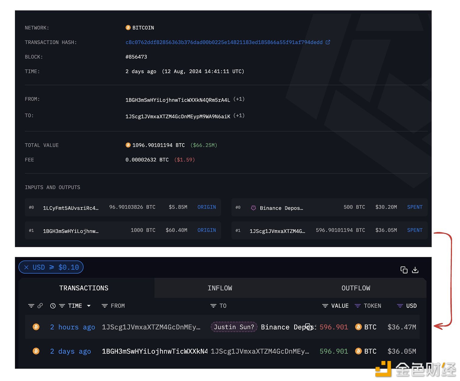Click the 1000 BTC input amount
The height and width of the screenshot is (381, 460).
(143, 230)
